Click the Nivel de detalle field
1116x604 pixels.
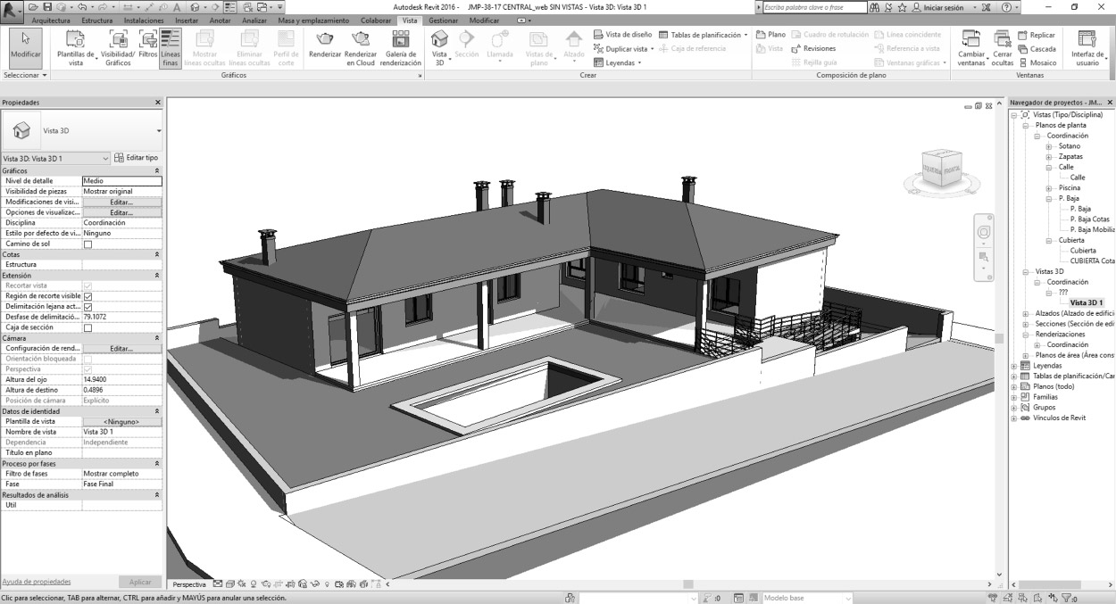pos(121,181)
